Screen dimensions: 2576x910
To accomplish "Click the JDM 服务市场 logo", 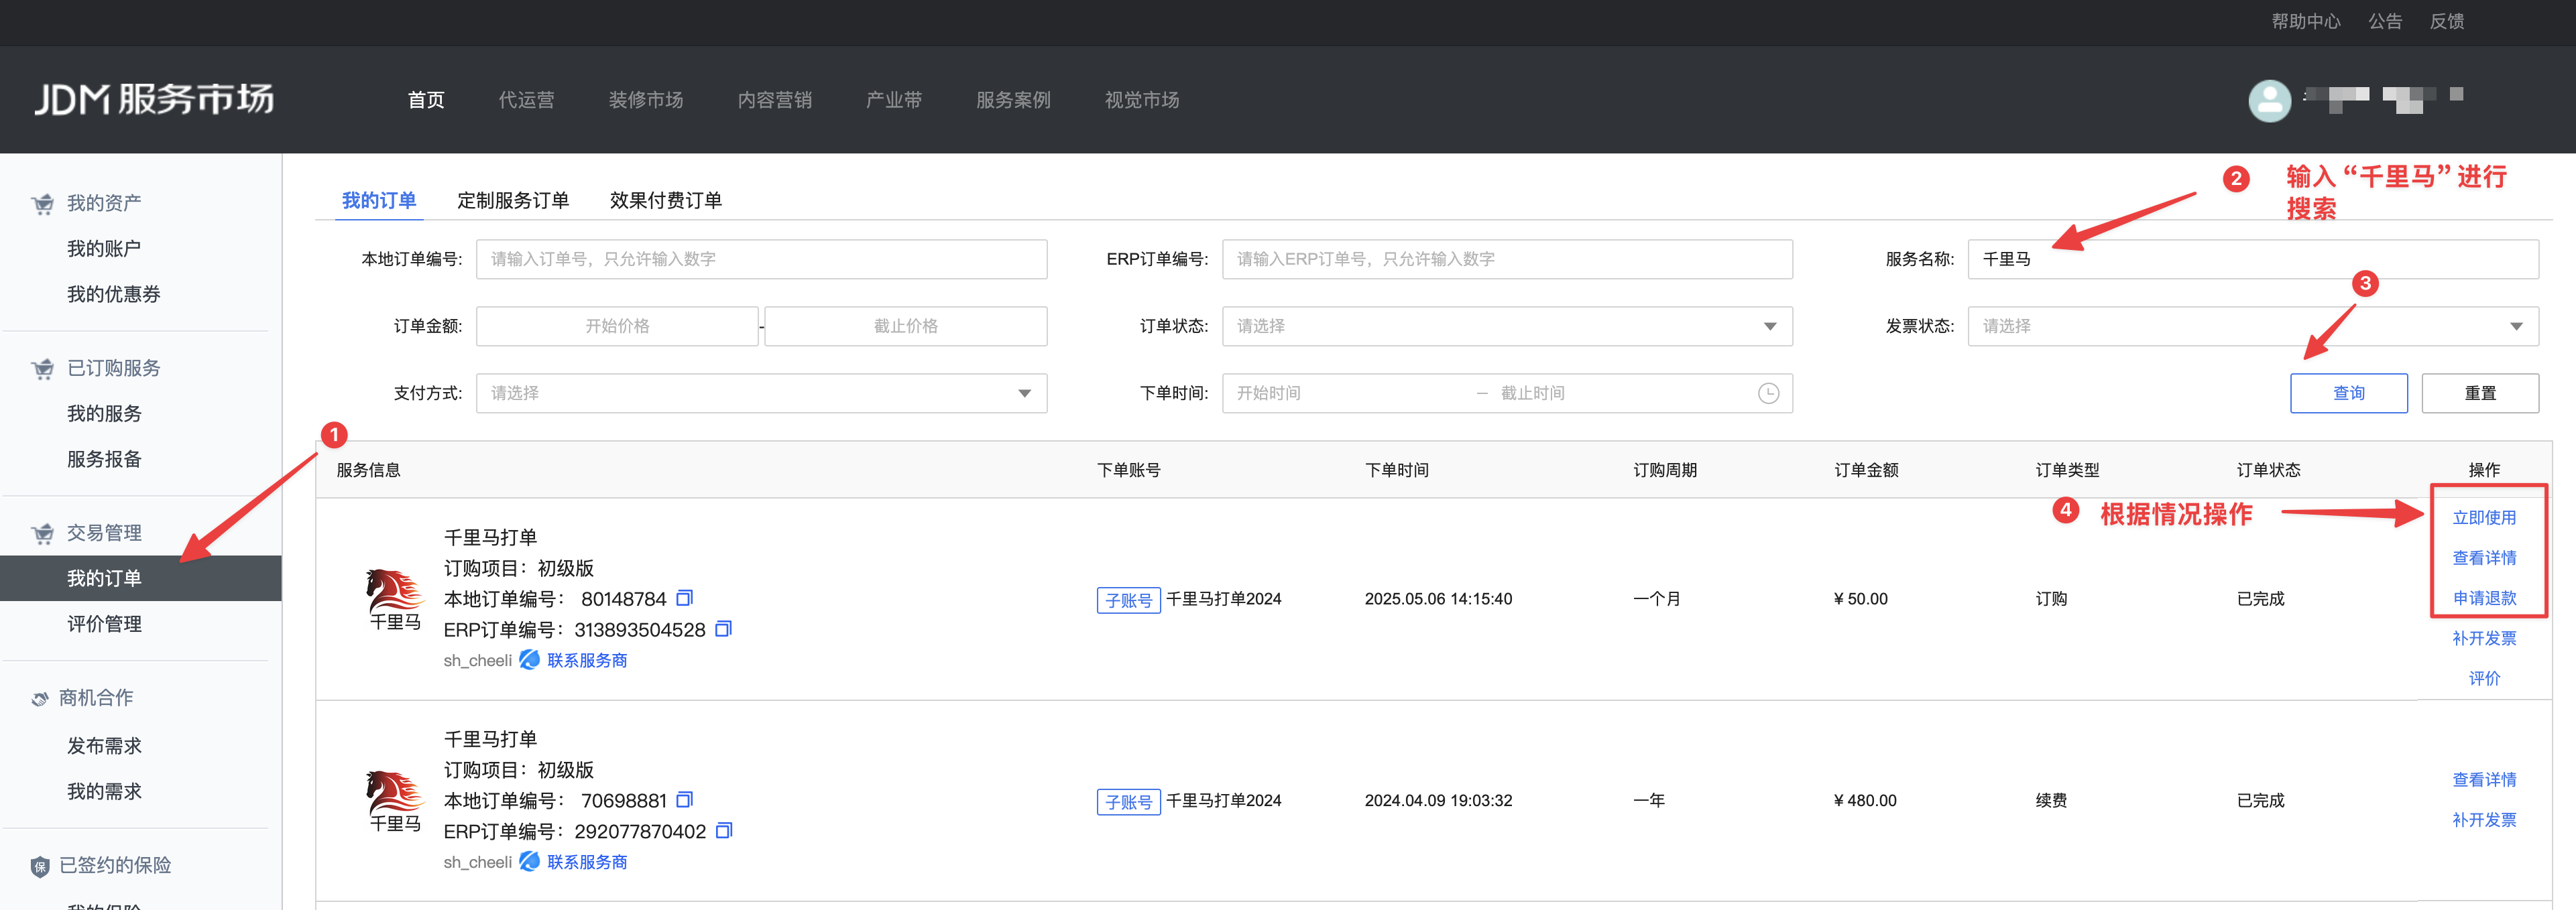I will [154, 99].
